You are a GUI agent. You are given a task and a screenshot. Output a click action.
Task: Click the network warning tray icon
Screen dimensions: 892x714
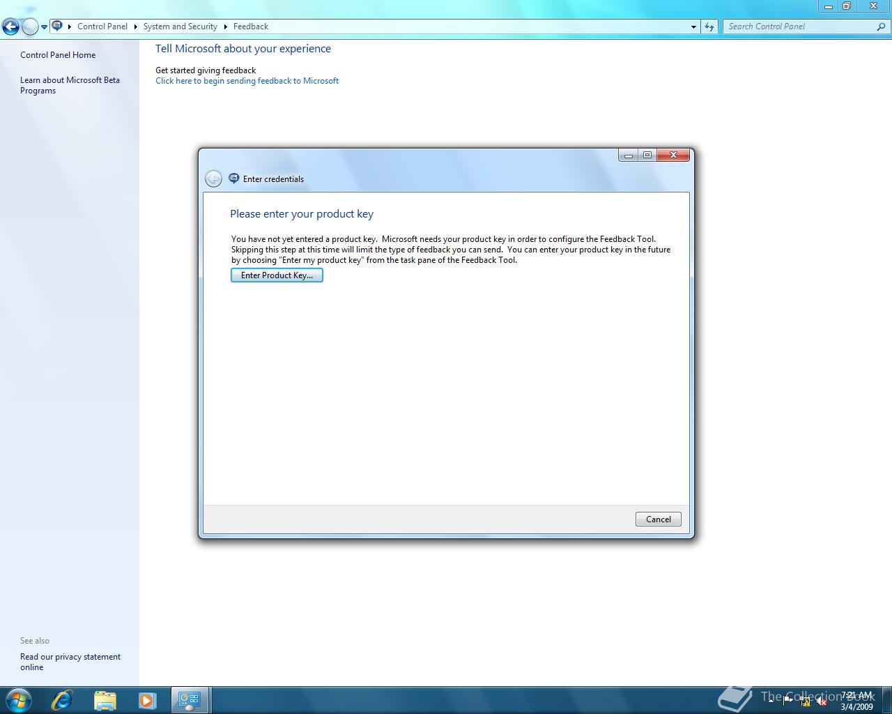[x=805, y=701]
